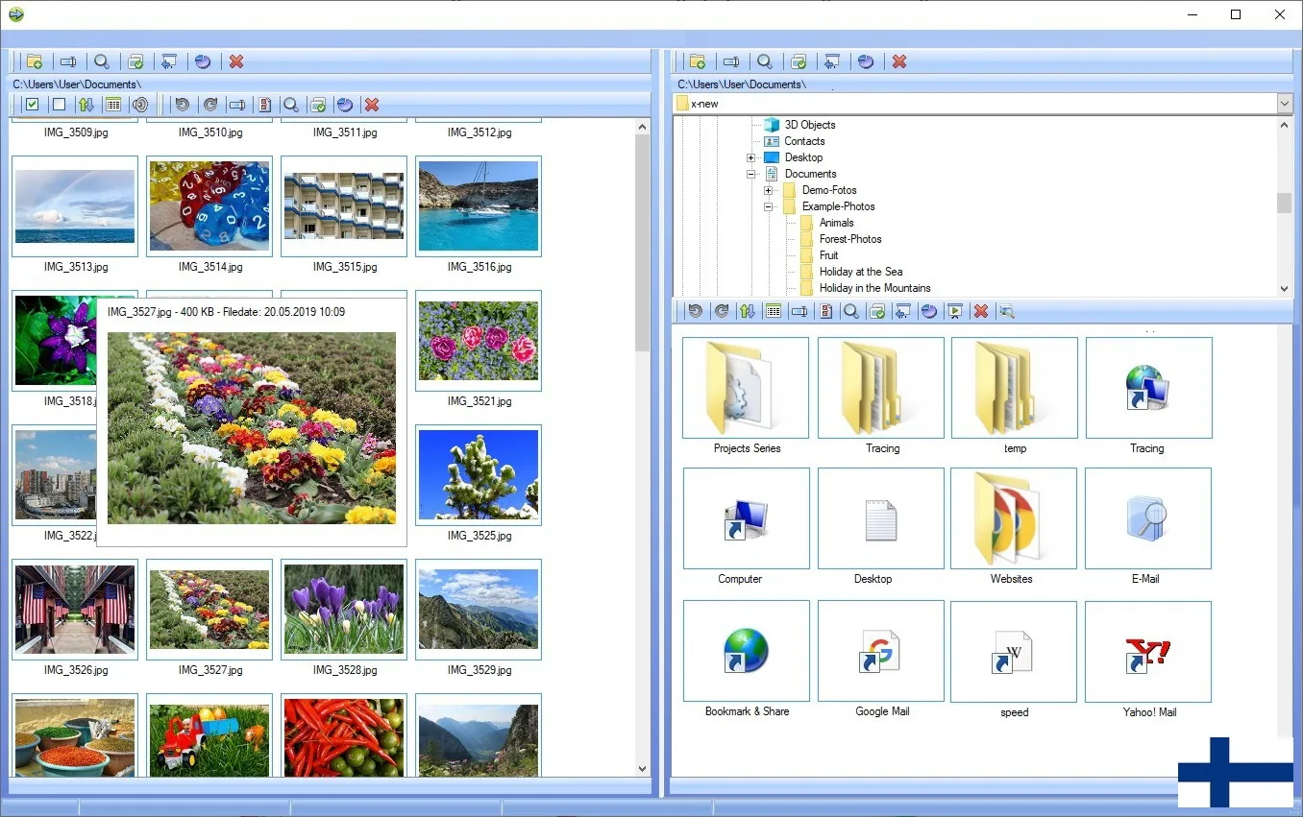Click the magnifier search icon in left top toolbar
Screen dimensions: 1303x817
102,61
